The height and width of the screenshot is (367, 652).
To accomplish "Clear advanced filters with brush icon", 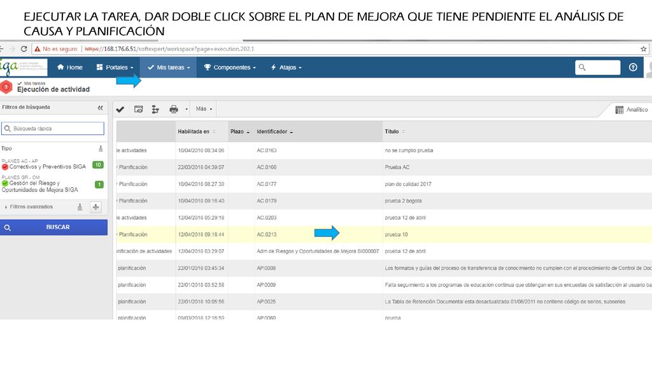I will (x=80, y=207).
